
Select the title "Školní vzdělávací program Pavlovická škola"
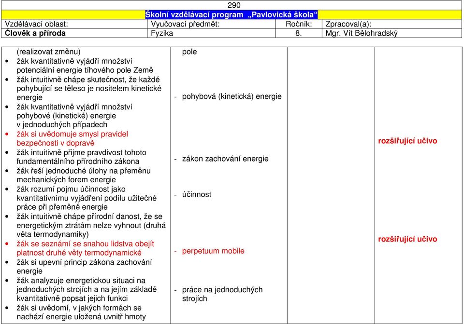[232, 15]
